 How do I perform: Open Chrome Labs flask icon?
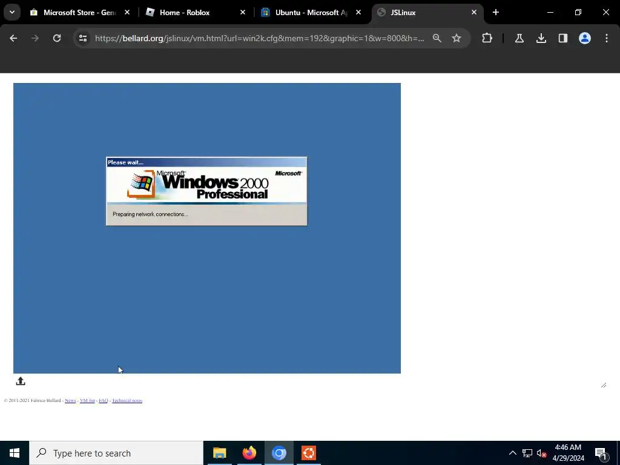[519, 38]
